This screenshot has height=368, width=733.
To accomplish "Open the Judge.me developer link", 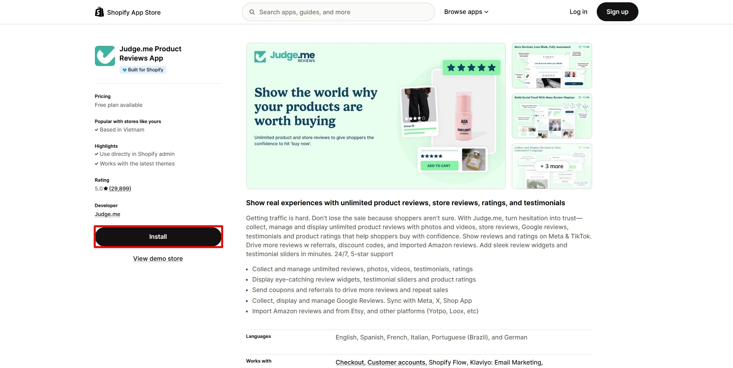I will click(108, 214).
